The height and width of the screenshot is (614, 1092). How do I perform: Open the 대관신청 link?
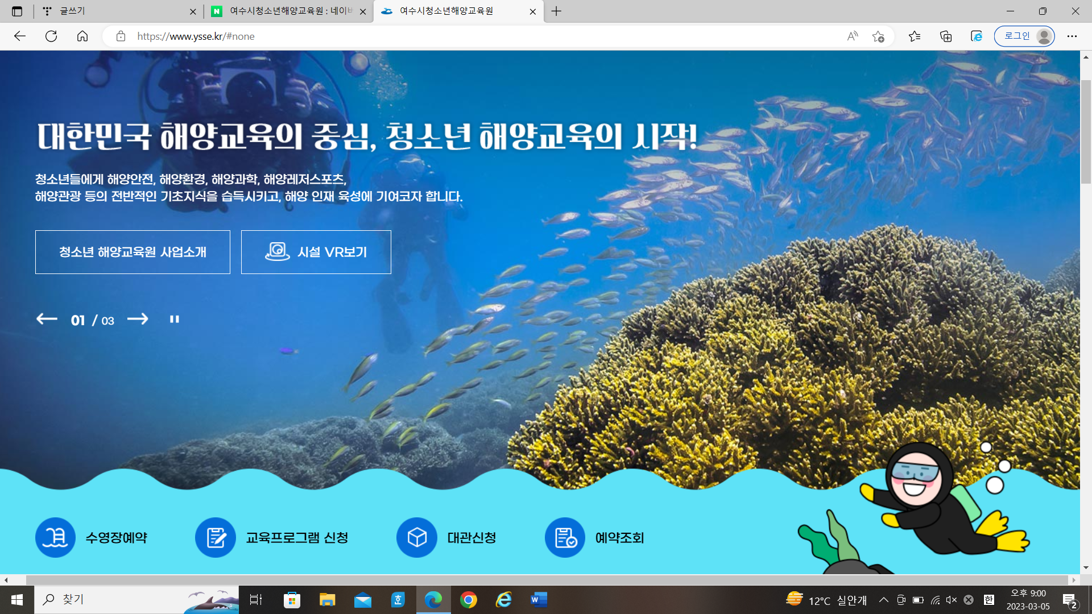click(471, 538)
